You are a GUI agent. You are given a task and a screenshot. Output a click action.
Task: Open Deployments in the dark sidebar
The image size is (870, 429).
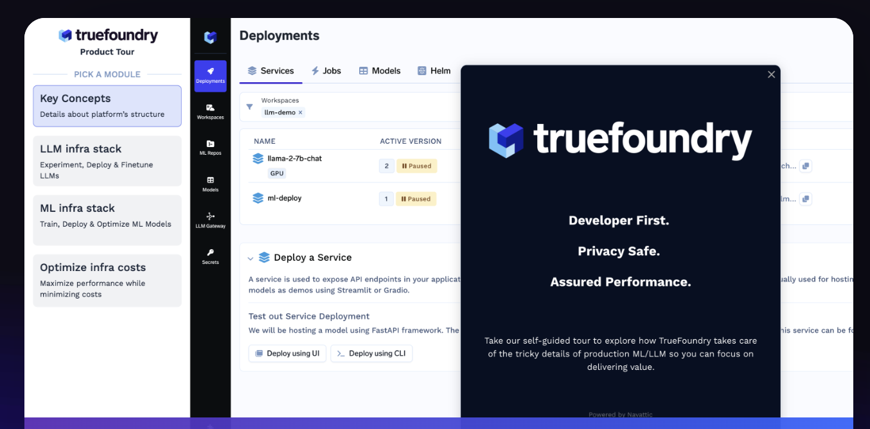click(x=210, y=76)
